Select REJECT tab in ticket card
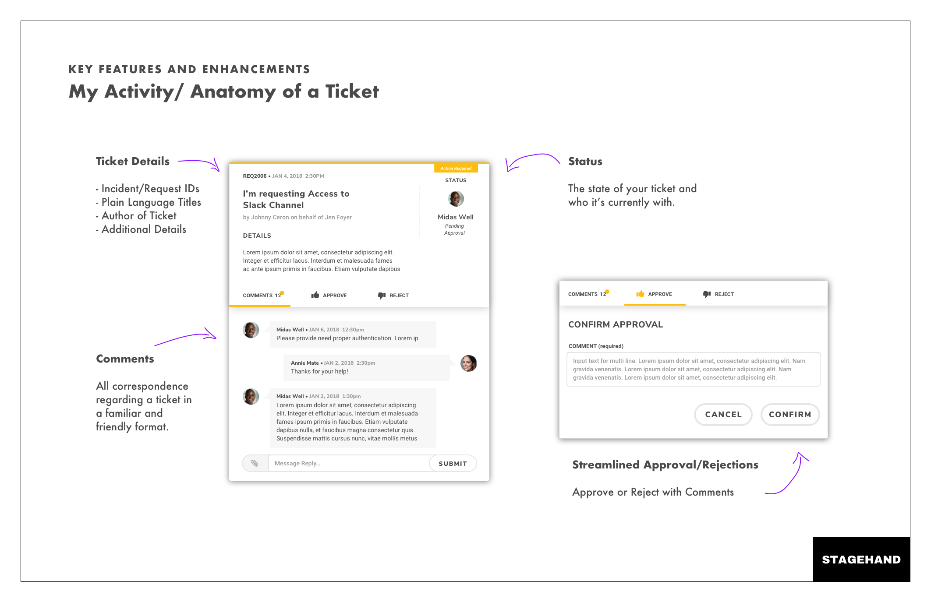931x602 pixels. pos(393,296)
